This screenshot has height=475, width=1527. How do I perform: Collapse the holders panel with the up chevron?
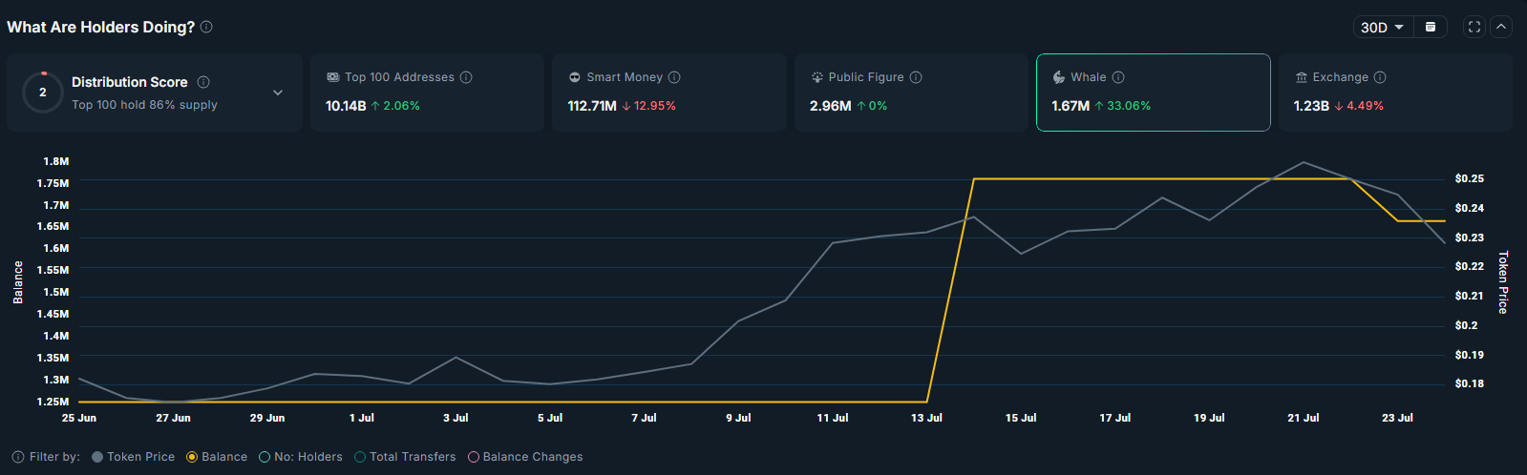1501,27
